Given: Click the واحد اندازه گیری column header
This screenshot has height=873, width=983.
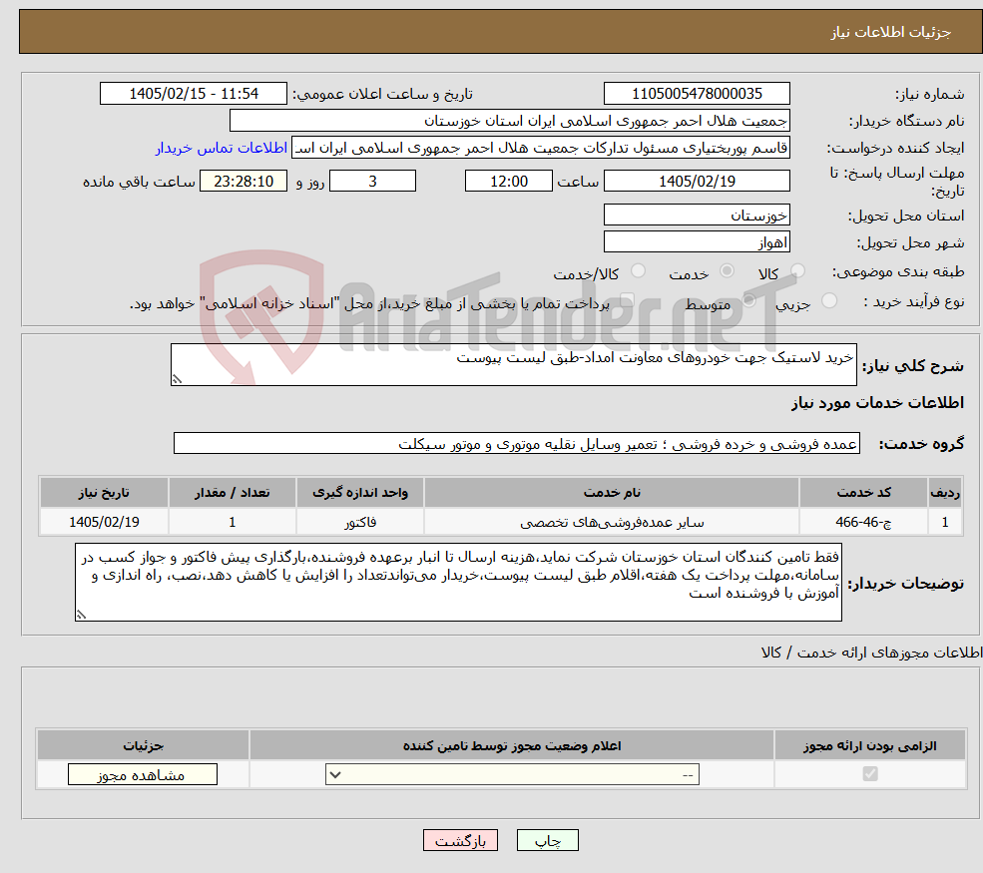Looking at the screenshot, I should pyautogui.click(x=360, y=493).
